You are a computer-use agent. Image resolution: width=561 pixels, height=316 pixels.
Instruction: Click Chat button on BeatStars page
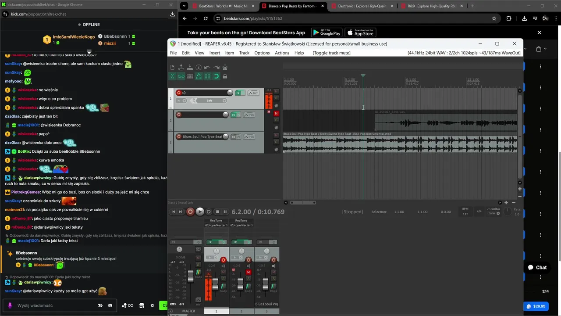[x=537, y=267]
